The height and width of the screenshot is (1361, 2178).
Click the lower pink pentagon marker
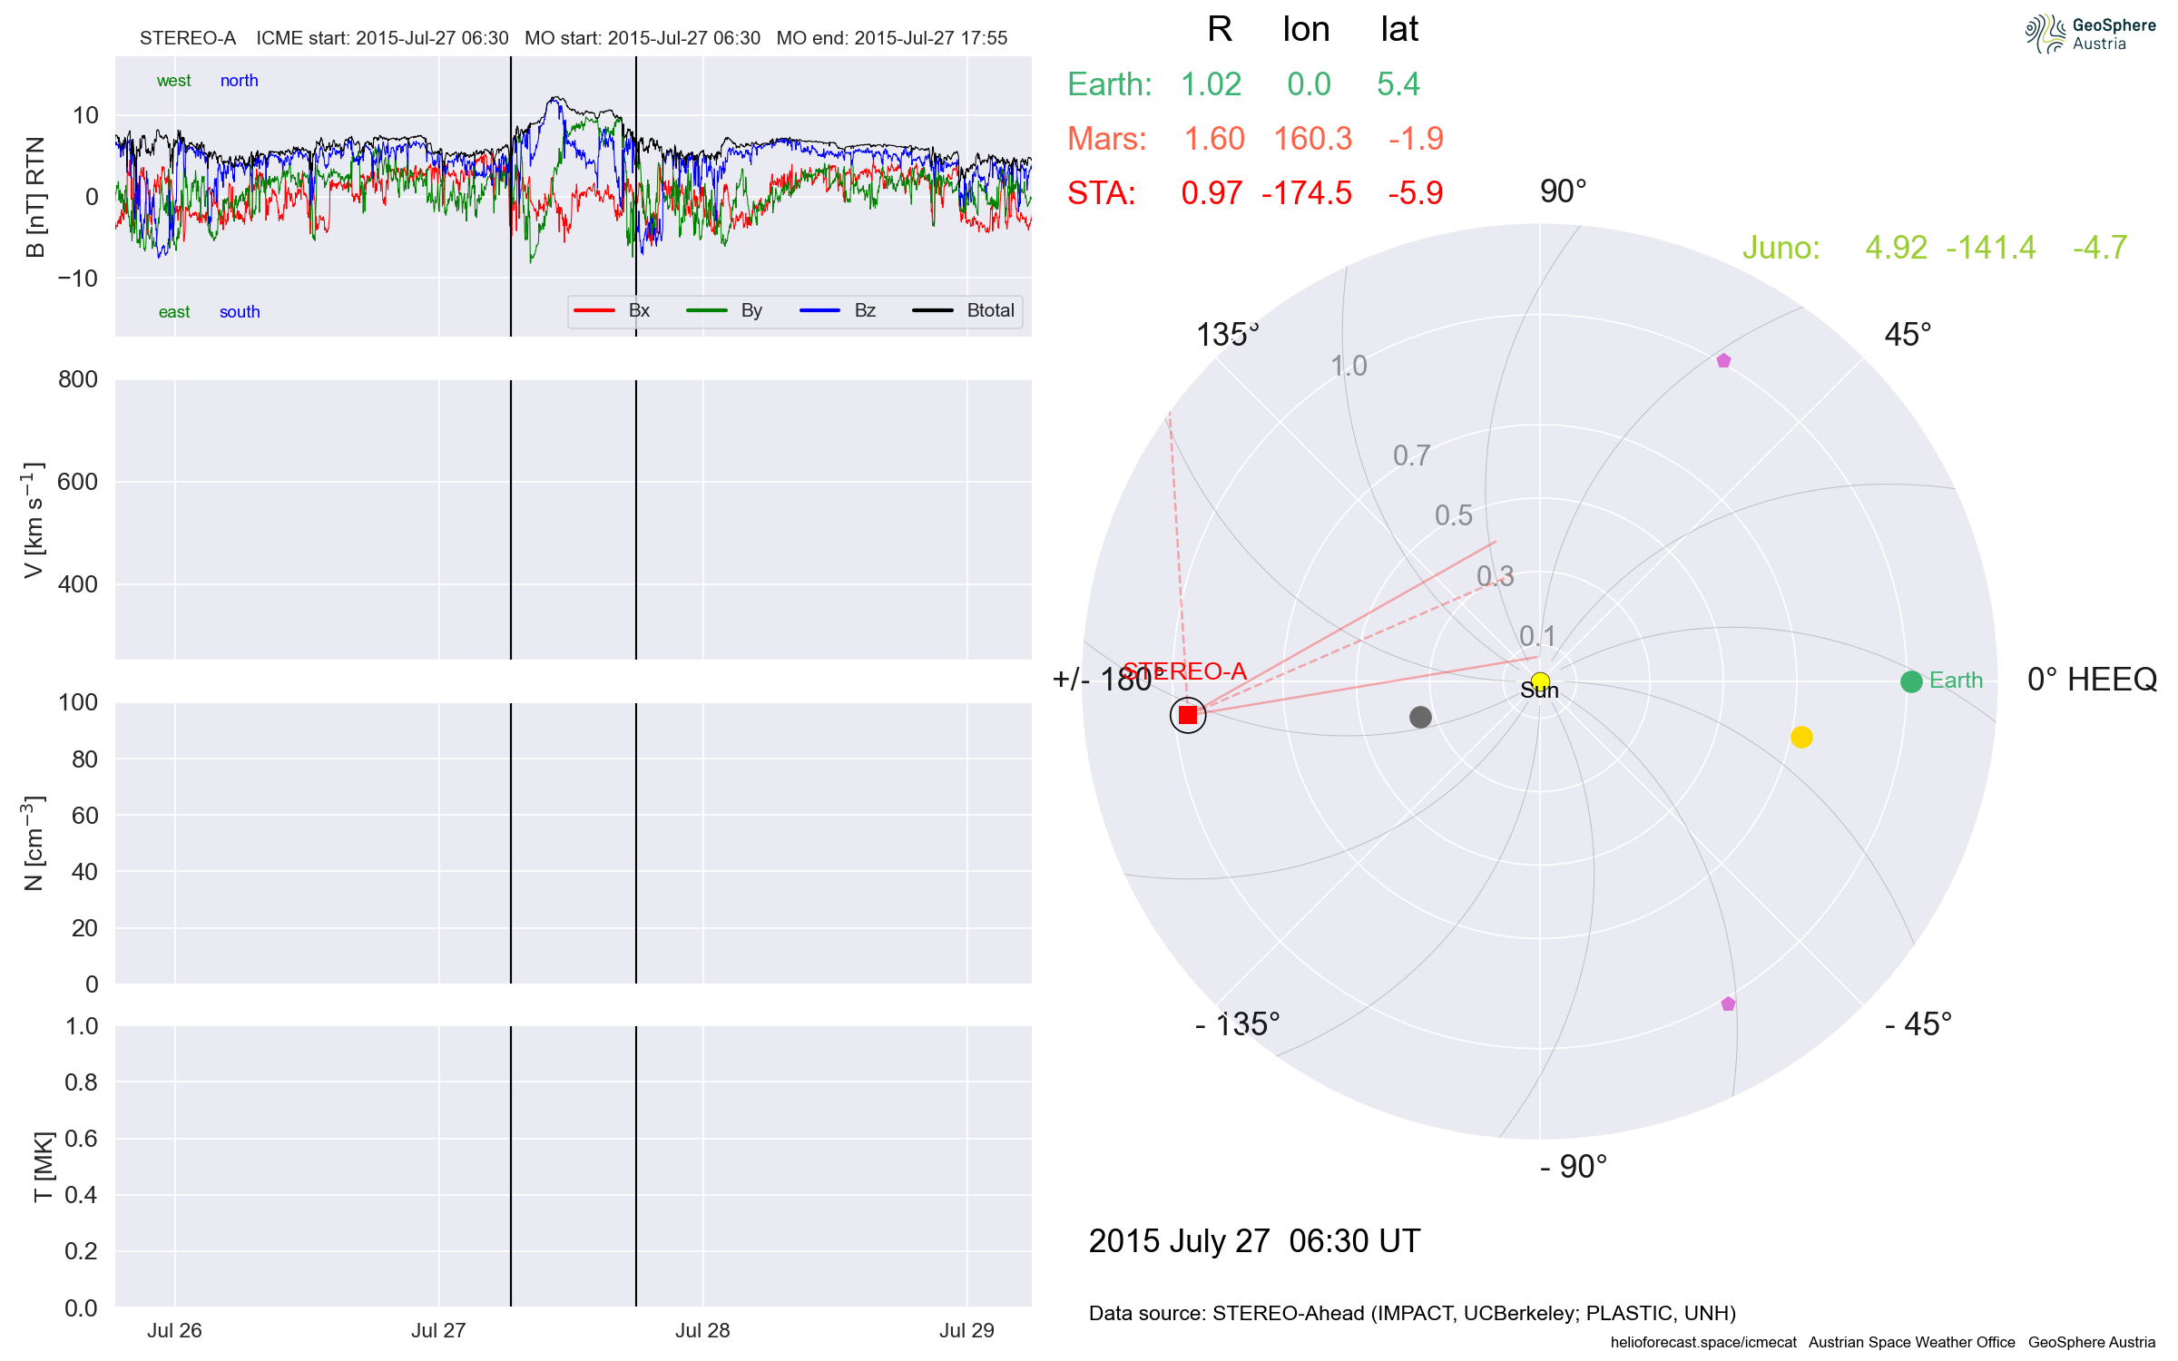1728,1004
